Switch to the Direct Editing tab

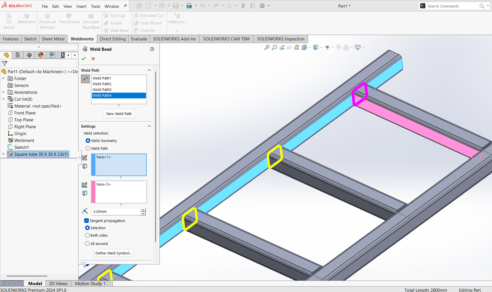click(113, 39)
